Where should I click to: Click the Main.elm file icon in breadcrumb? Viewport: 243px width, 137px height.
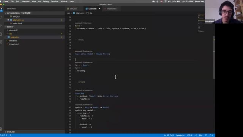[x=74, y=13]
